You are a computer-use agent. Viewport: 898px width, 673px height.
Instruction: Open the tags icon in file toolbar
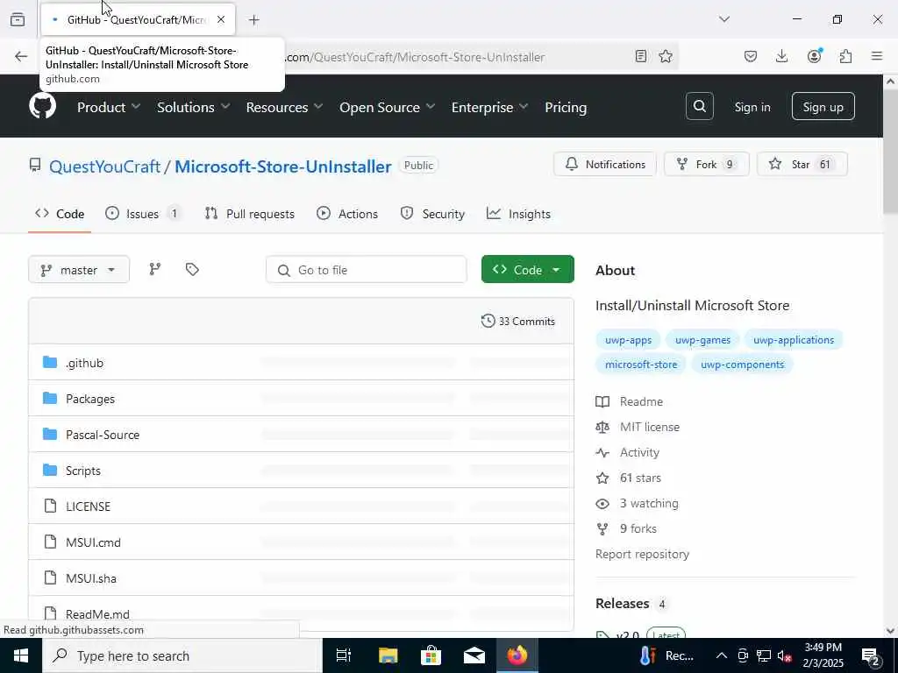(x=192, y=269)
